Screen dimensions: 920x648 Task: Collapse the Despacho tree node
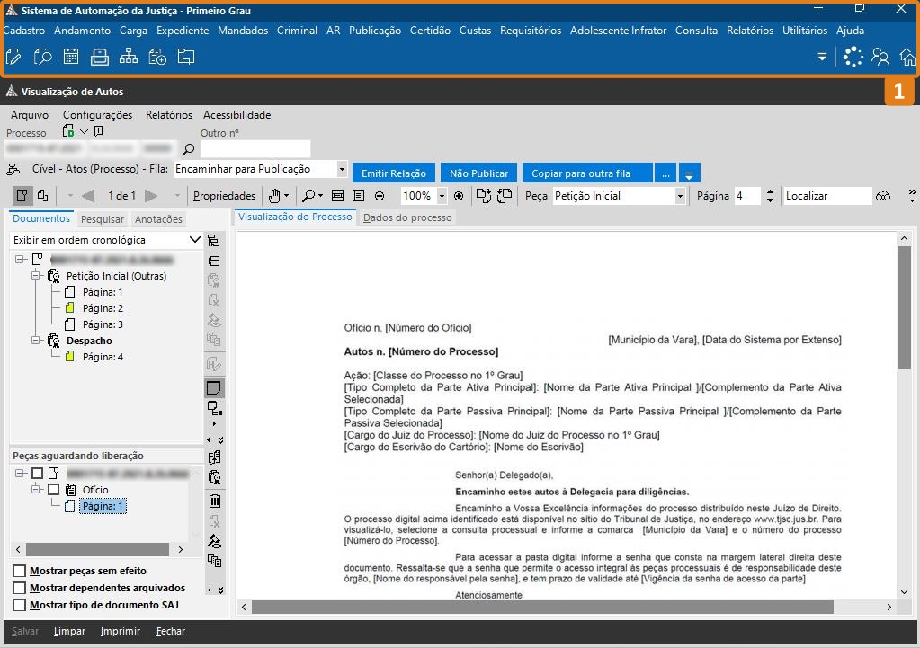[x=36, y=340]
